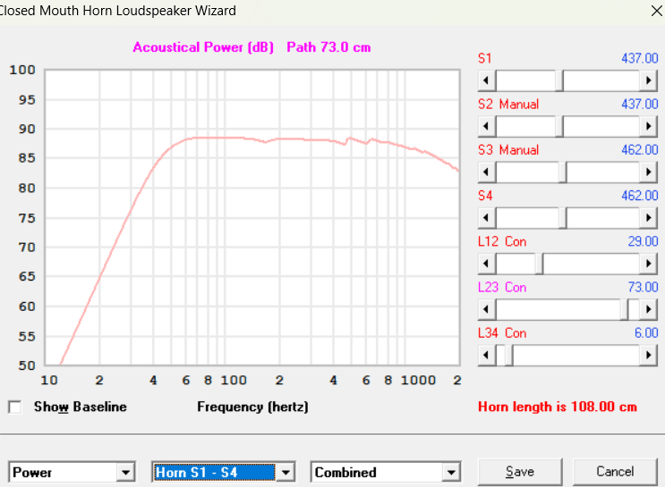Decrease S3 Manual with the left arrow
The width and height of the screenshot is (665, 487).
tap(487, 172)
